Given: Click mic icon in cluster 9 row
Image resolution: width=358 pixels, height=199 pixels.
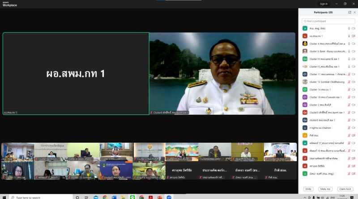Looking at the screenshot, I should click(349, 51).
